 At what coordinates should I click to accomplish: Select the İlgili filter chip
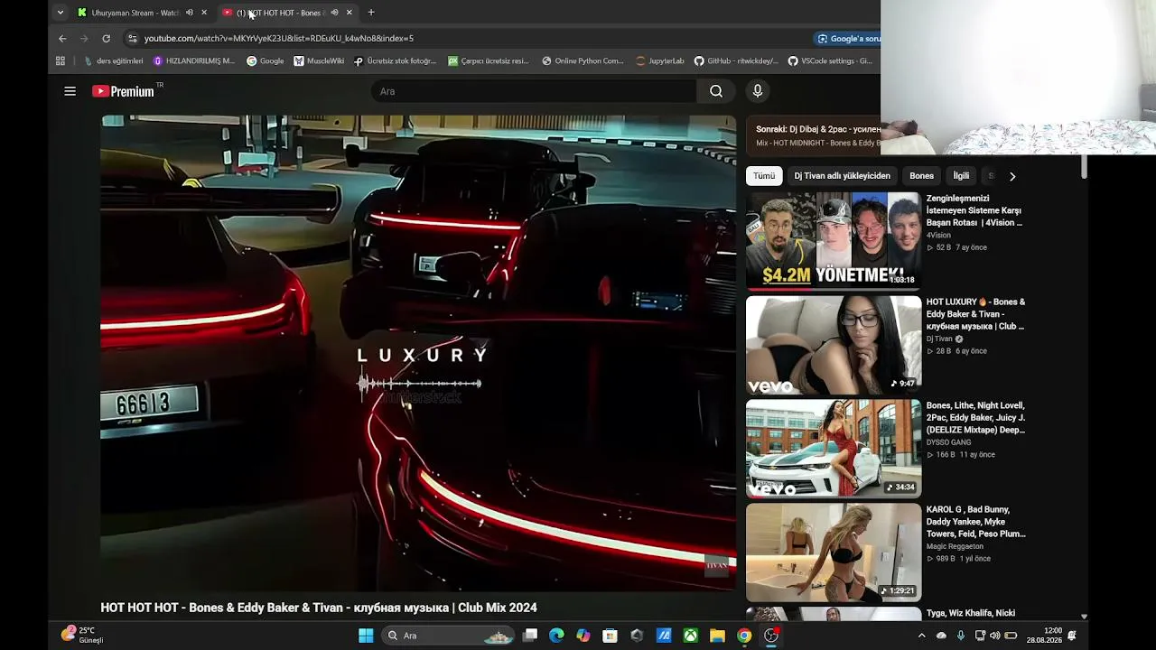(x=961, y=176)
